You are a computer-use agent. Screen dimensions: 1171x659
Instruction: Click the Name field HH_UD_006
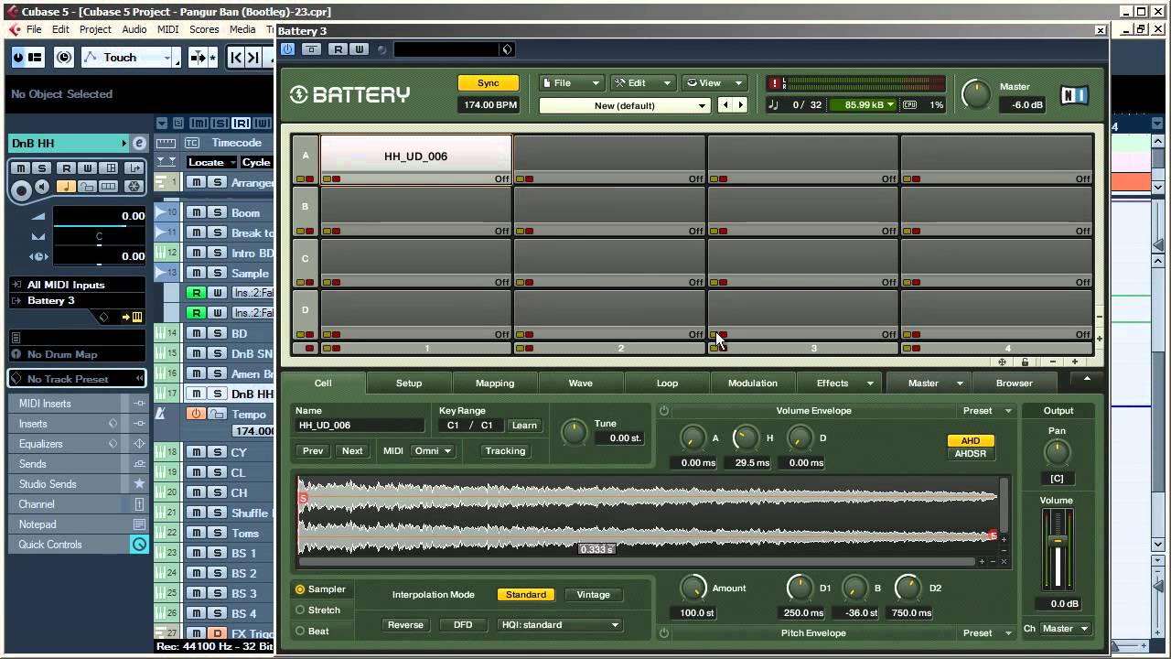360,426
